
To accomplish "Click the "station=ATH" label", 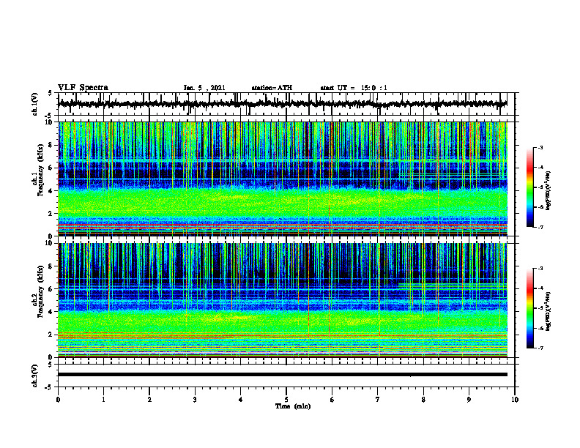I will 272,88.
